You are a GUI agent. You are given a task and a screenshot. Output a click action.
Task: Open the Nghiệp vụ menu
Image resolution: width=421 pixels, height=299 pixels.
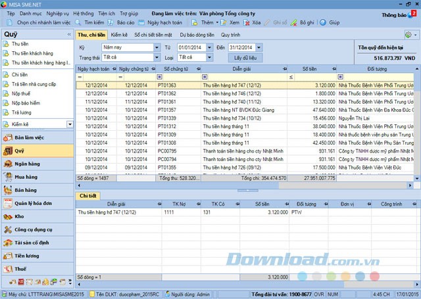[58, 12]
